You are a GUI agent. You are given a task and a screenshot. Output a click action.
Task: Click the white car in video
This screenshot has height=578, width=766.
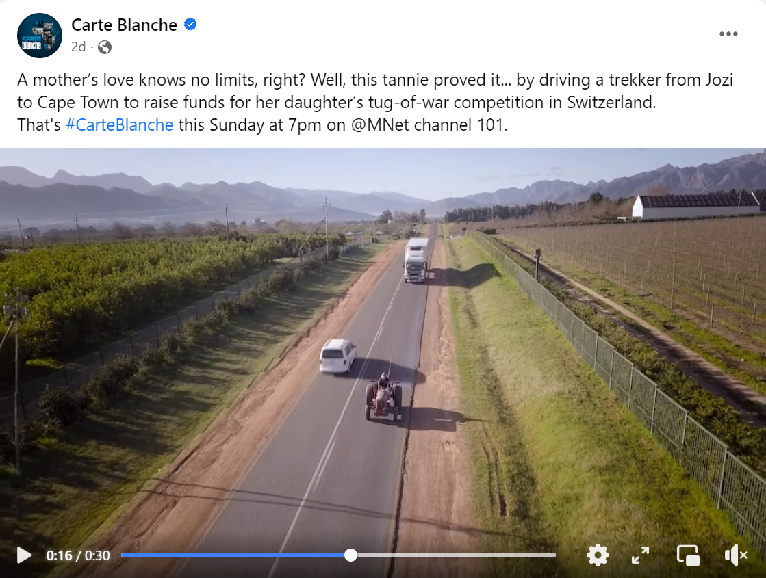coord(337,356)
